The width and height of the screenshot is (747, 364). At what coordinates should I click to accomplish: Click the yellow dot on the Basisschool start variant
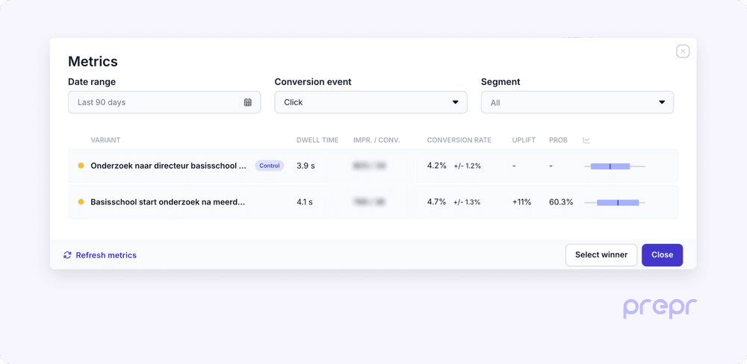coord(81,202)
